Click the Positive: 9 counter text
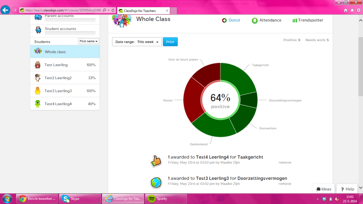Screen dimensions: 363x204 coord(292,40)
